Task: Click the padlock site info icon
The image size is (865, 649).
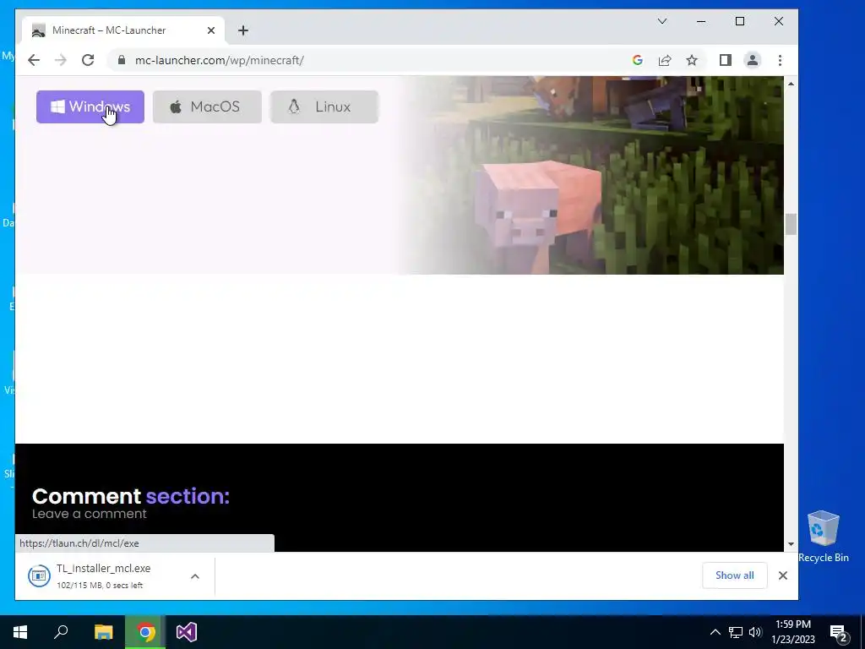Action: (122, 60)
